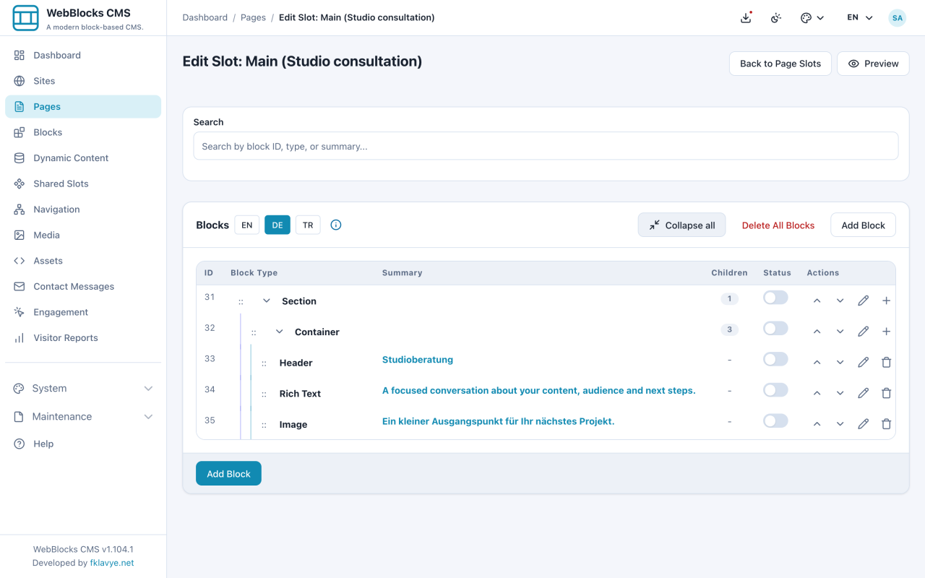925x578 pixels.
Task: Expand the System sidebar group
Action: (83, 388)
